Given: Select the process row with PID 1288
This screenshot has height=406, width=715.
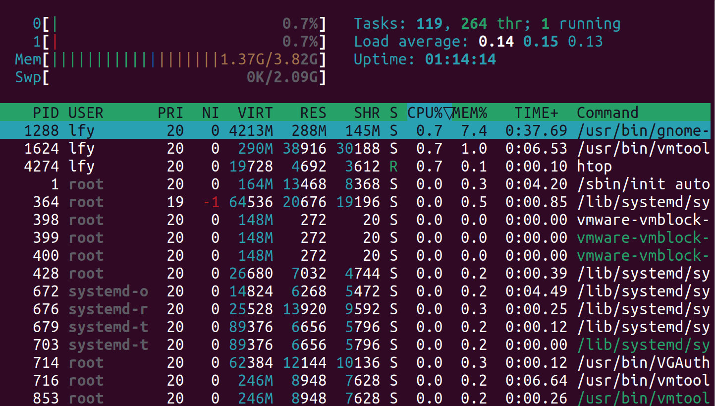Looking at the screenshot, I should tap(355, 130).
